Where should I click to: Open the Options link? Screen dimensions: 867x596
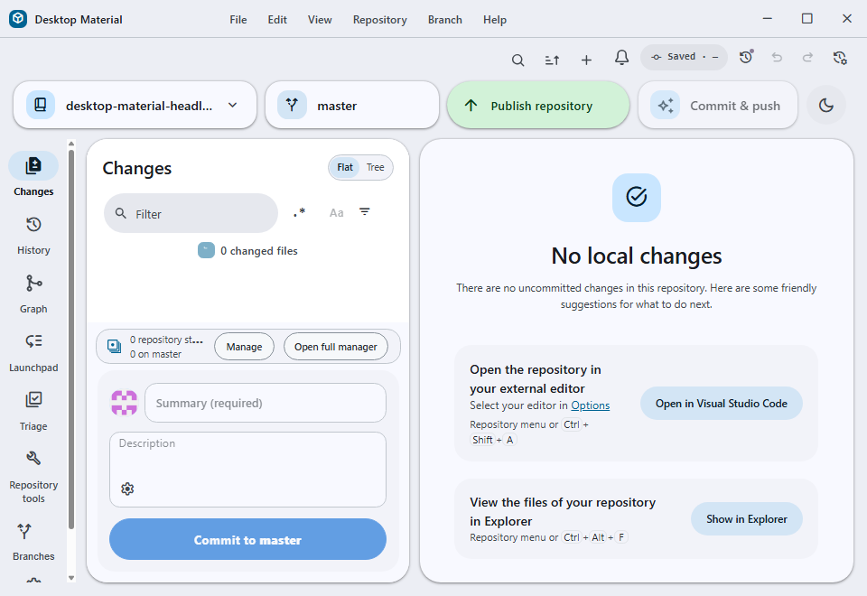point(590,405)
